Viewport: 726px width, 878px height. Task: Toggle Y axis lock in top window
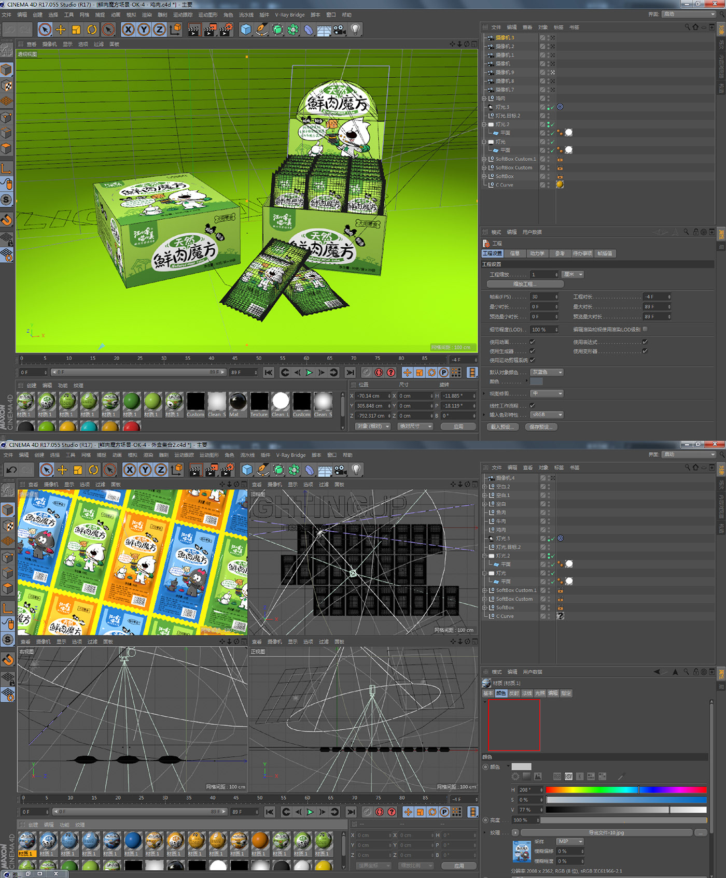144,30
